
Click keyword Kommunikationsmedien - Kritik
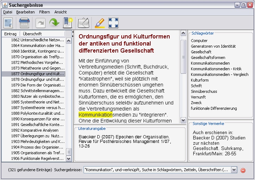[x=216, y=69]
